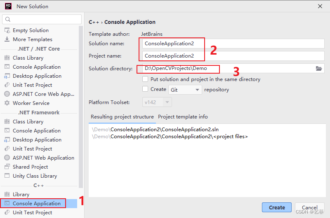Screen dimensions: 330x218
Task: Click the template list vertical scrollbar
Action: 81,107
